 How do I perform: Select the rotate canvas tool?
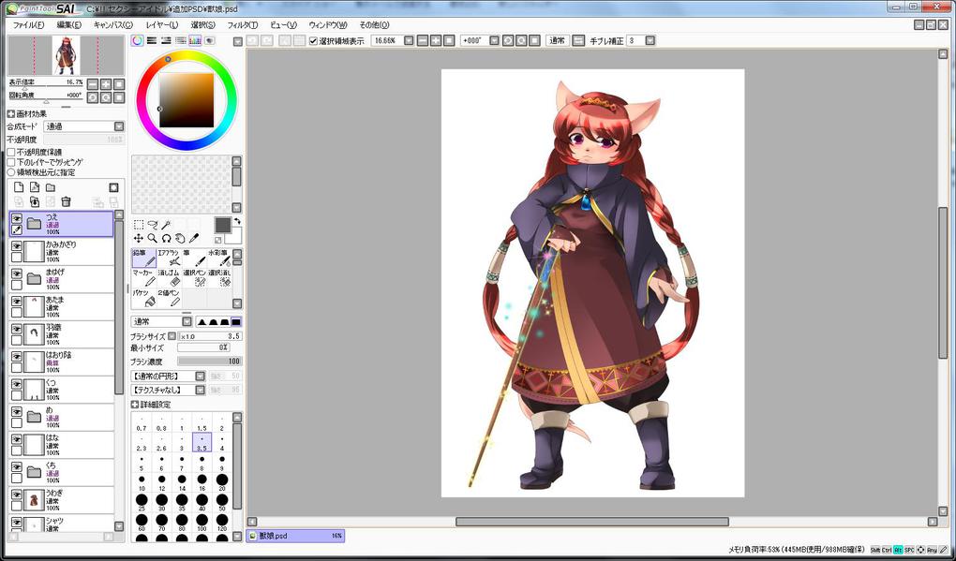click(166, 238)
